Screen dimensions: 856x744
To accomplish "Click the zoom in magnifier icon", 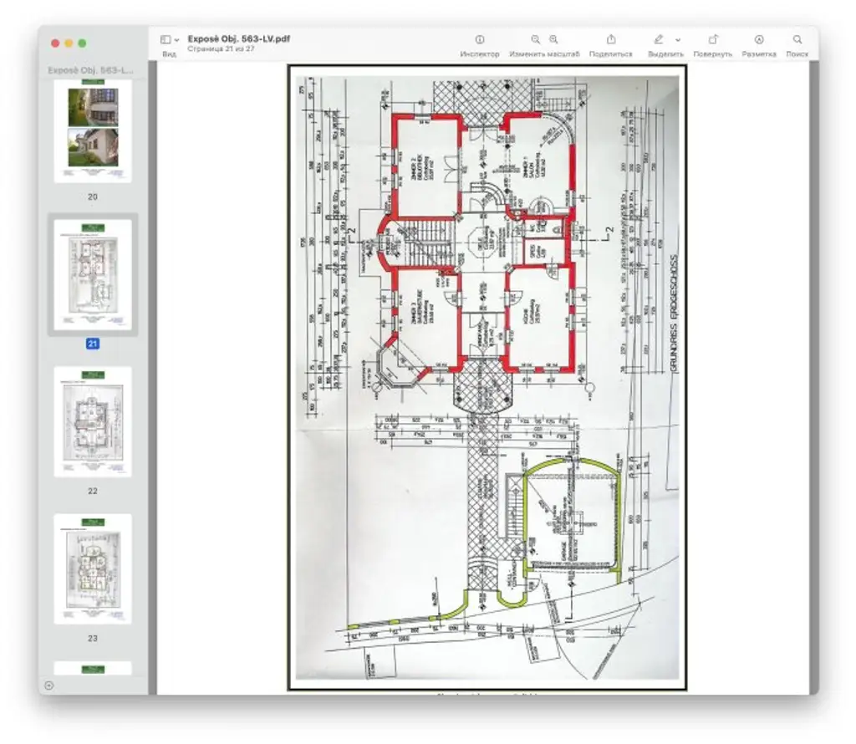I will [553, 38].
